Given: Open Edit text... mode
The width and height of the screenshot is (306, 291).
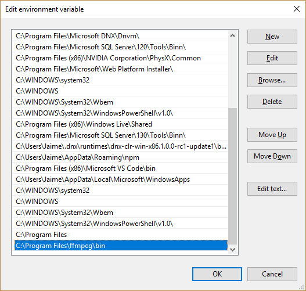Looking at the screenshot, I should (272, 189).
